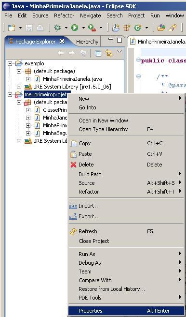Open the Edit menu
The image size is (186, 317).
tap(22, 15)
